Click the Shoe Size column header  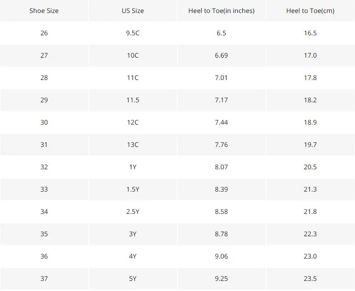click(44, 11)
